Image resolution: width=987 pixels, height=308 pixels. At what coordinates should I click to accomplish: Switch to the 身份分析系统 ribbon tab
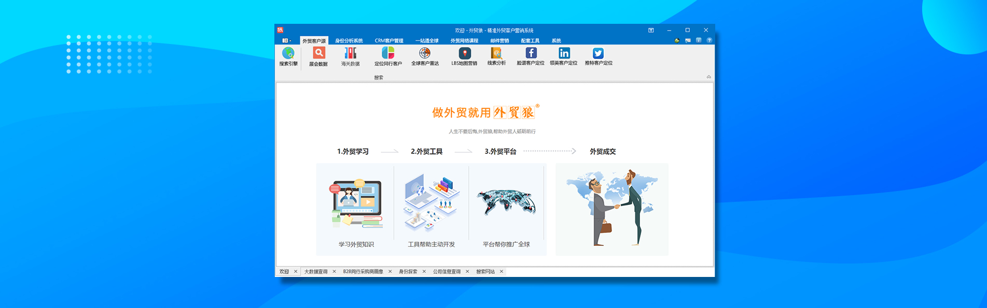tap(349, 41)
